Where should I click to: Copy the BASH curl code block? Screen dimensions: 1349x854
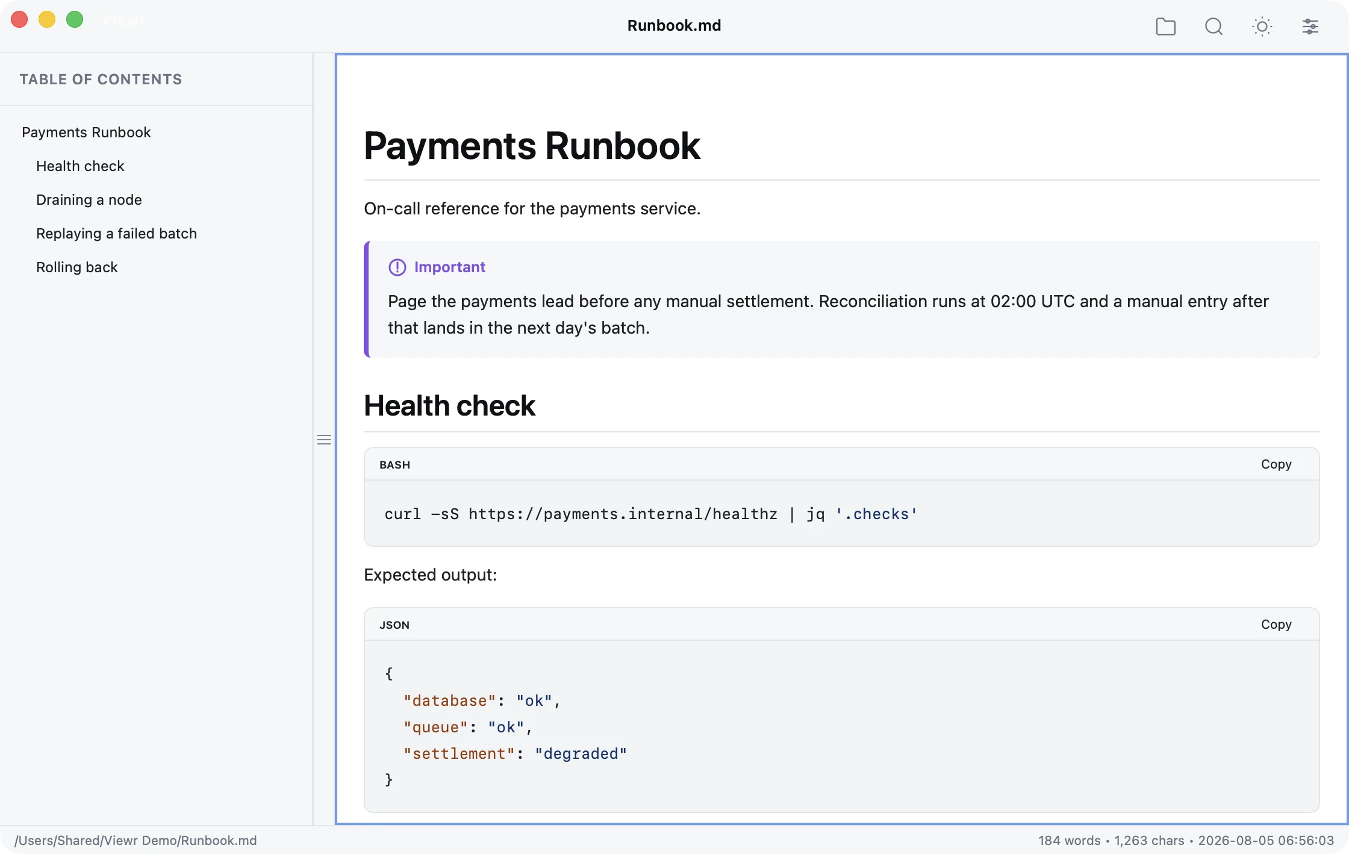(x=1276, y=464)
